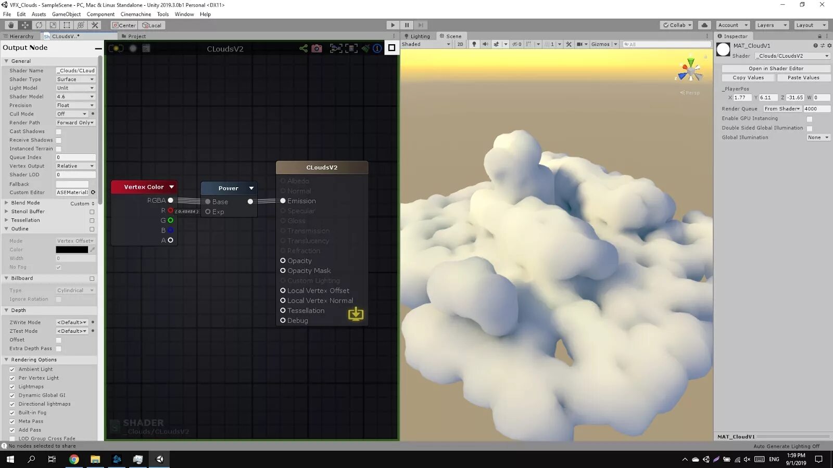Viewport: 833px width, 468px height.
Task: Open the material settings gear
Action: coord(829,46)
